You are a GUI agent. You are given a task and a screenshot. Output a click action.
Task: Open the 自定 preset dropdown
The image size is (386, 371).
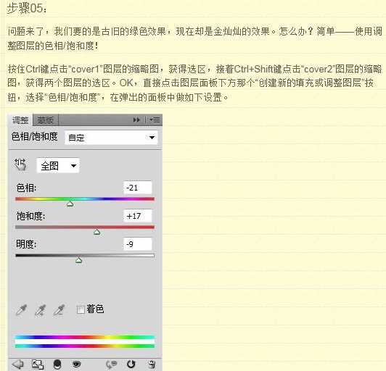click(111, 137)
